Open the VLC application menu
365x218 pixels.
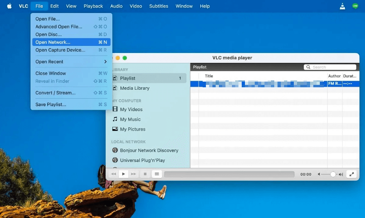[24, 6]
